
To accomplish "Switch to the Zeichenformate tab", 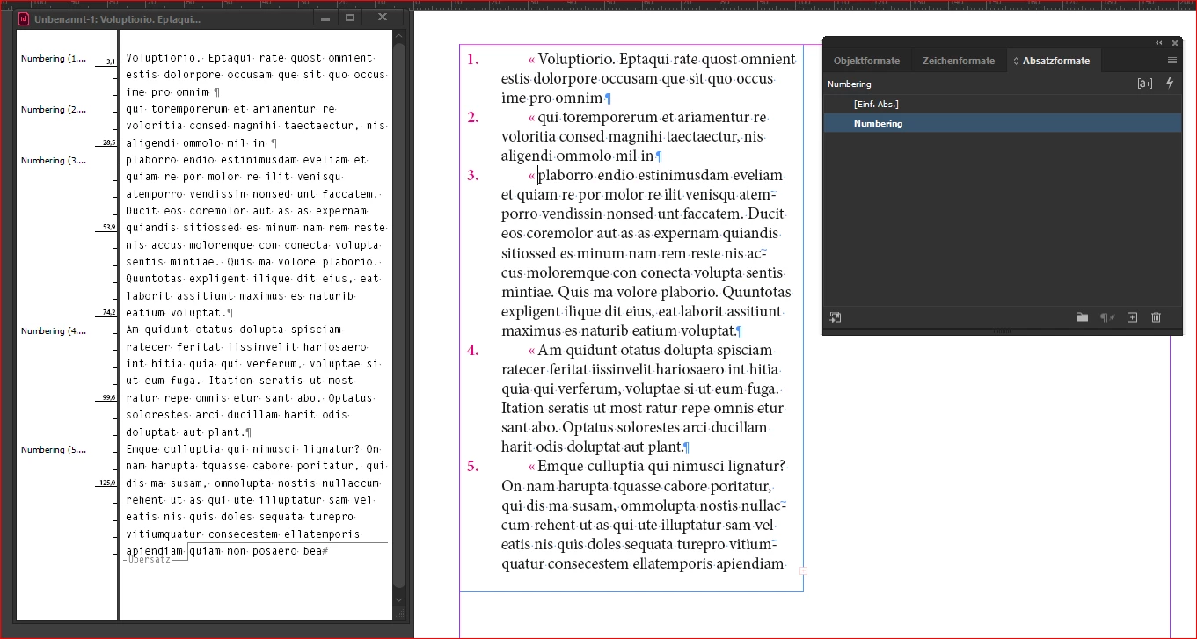I will coord(958,61).
